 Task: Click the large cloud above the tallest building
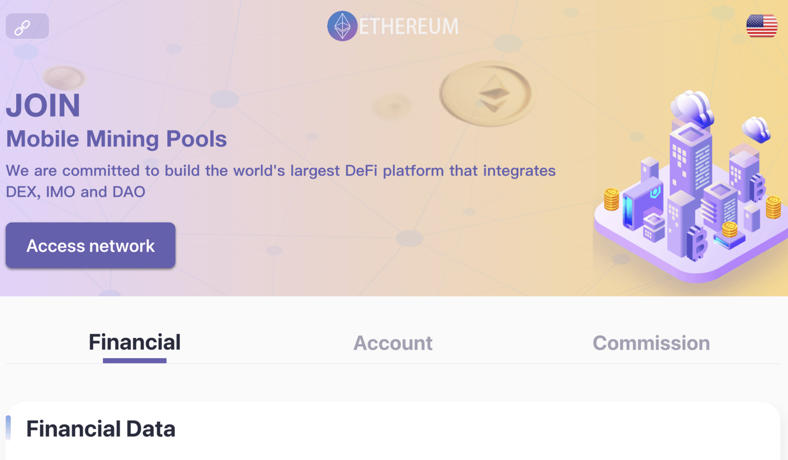coord(692,108)
